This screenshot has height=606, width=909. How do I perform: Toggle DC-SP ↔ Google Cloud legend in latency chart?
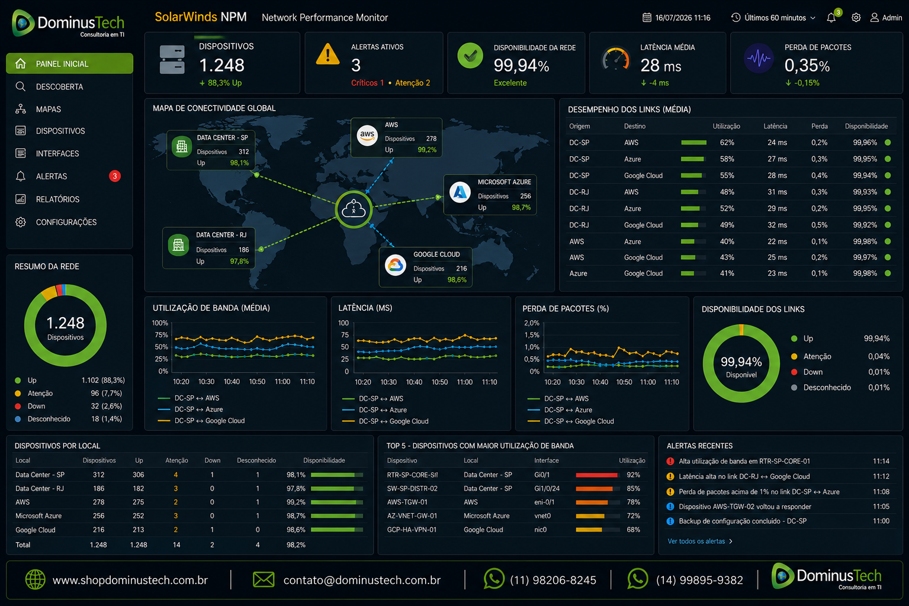386,421
